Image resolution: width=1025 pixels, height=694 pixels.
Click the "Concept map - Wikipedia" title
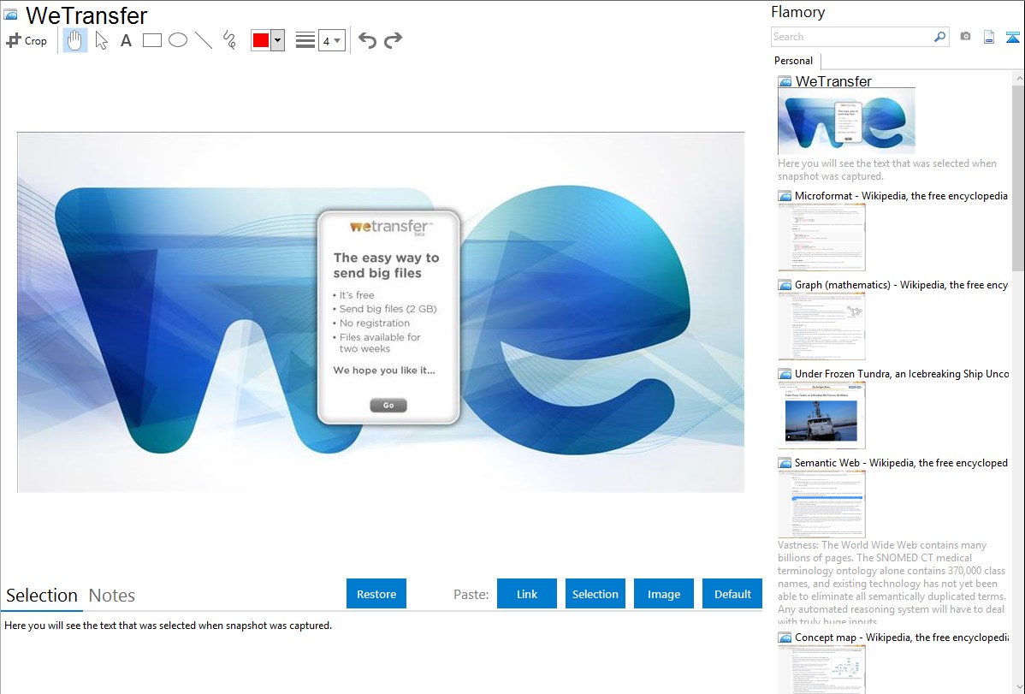(901, 637)
